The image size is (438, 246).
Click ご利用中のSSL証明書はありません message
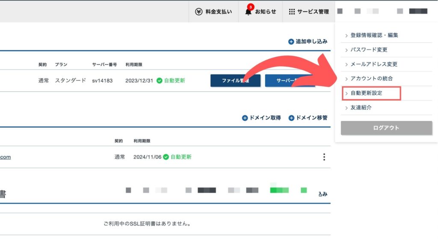pos(147,224)
